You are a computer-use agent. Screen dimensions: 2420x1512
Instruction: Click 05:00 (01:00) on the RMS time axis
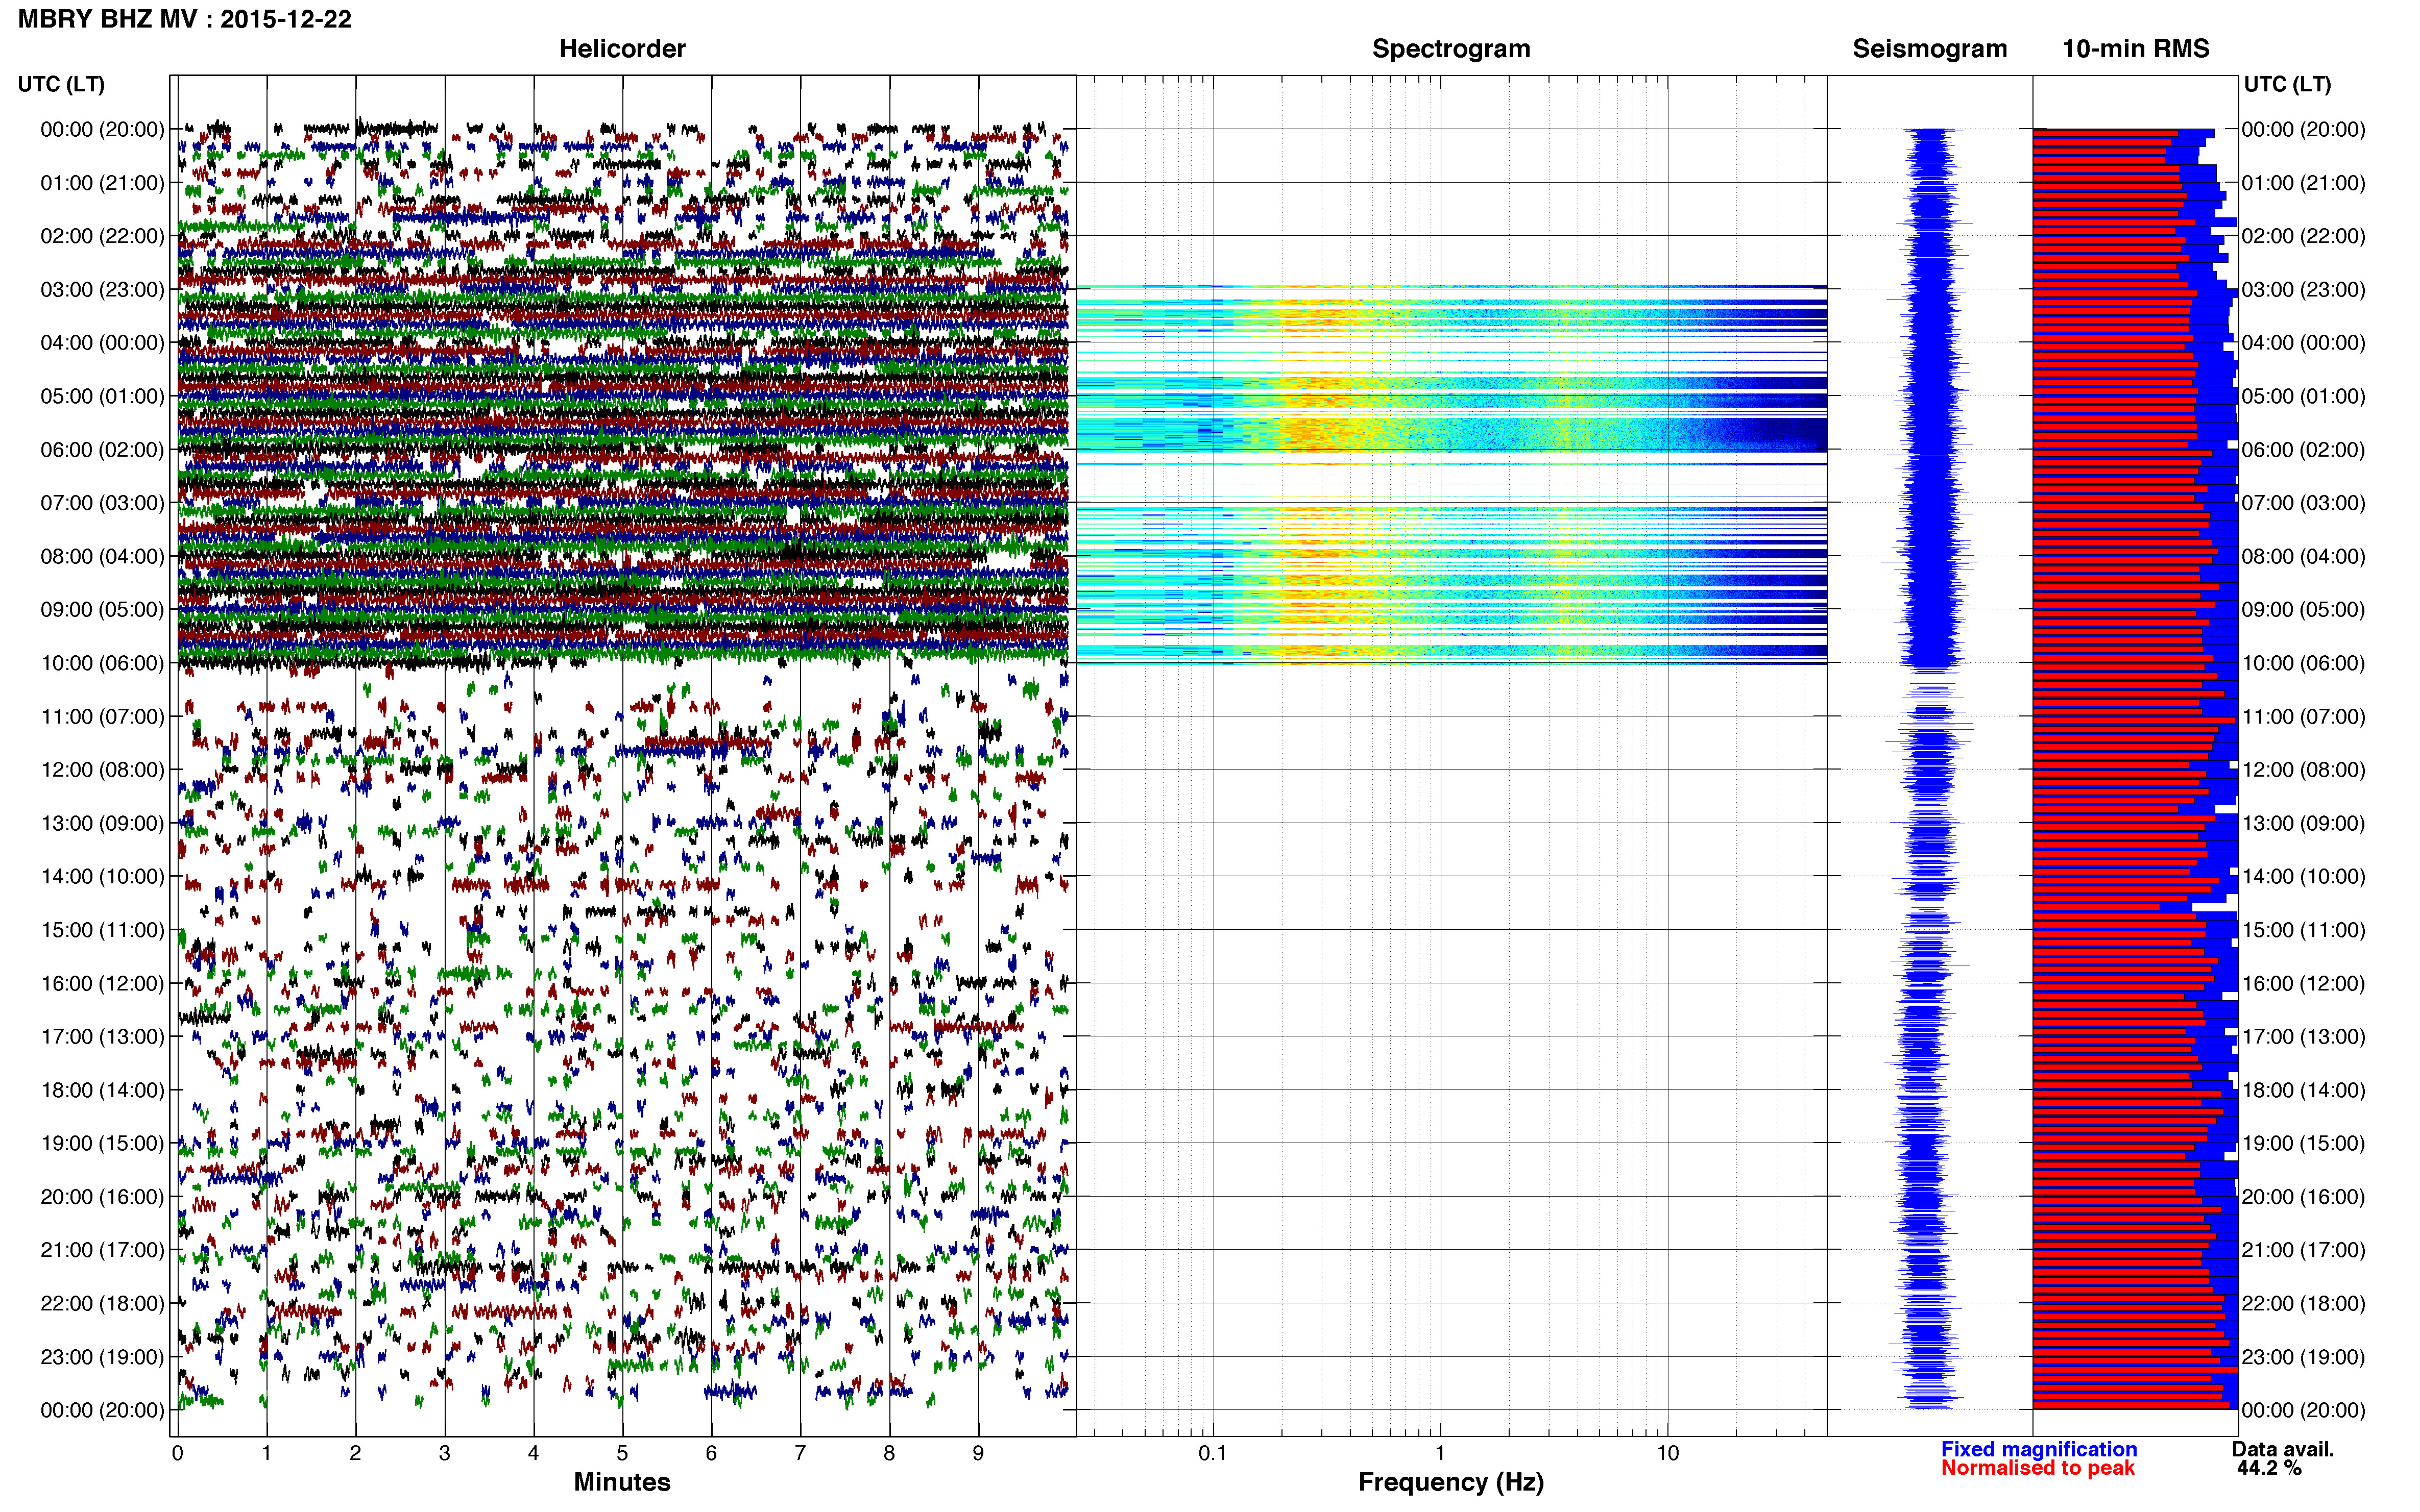tap(2304, 396)
